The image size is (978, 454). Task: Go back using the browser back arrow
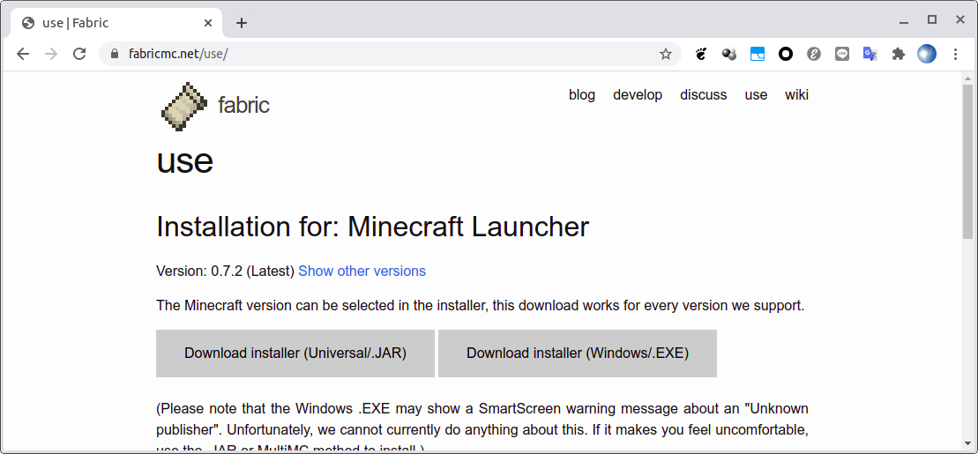coord(23,55)
